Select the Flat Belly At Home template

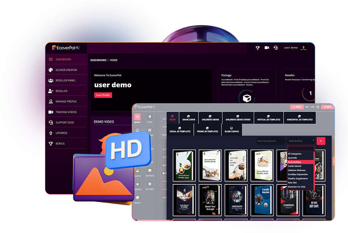coord(184,200)
